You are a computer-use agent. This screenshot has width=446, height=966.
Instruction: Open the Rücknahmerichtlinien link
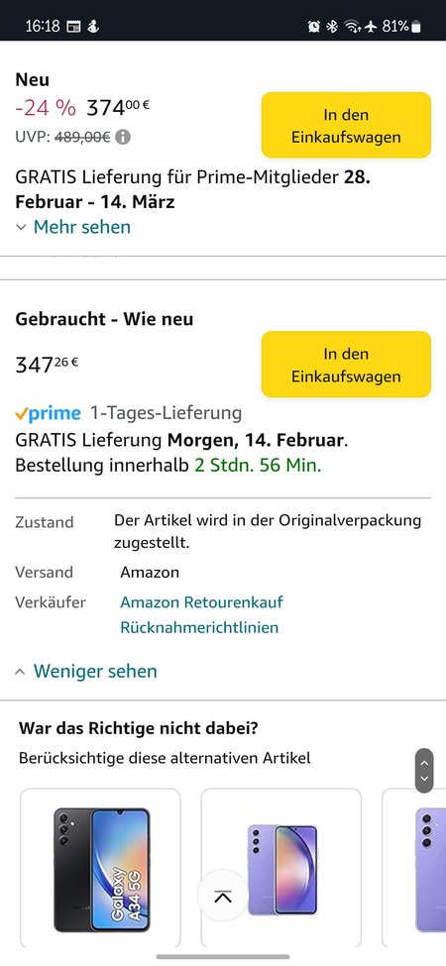coord(199,628)
